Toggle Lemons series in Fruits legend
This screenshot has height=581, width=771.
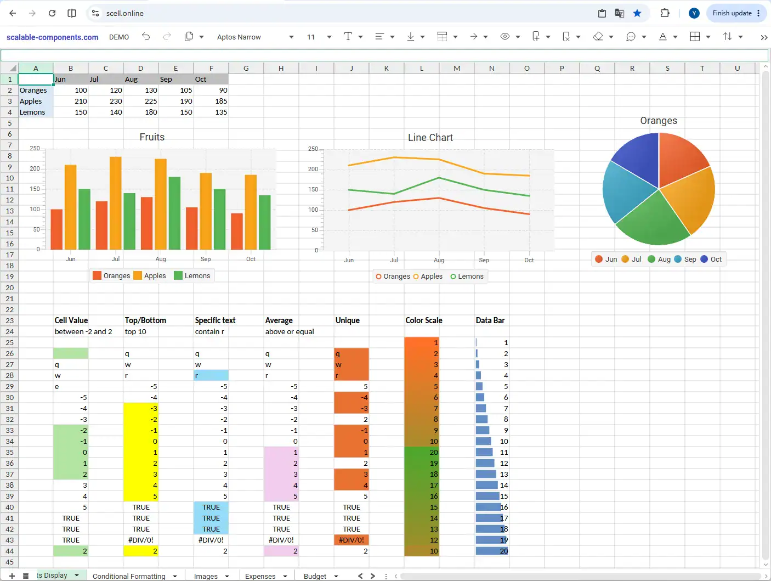point(192,275)
